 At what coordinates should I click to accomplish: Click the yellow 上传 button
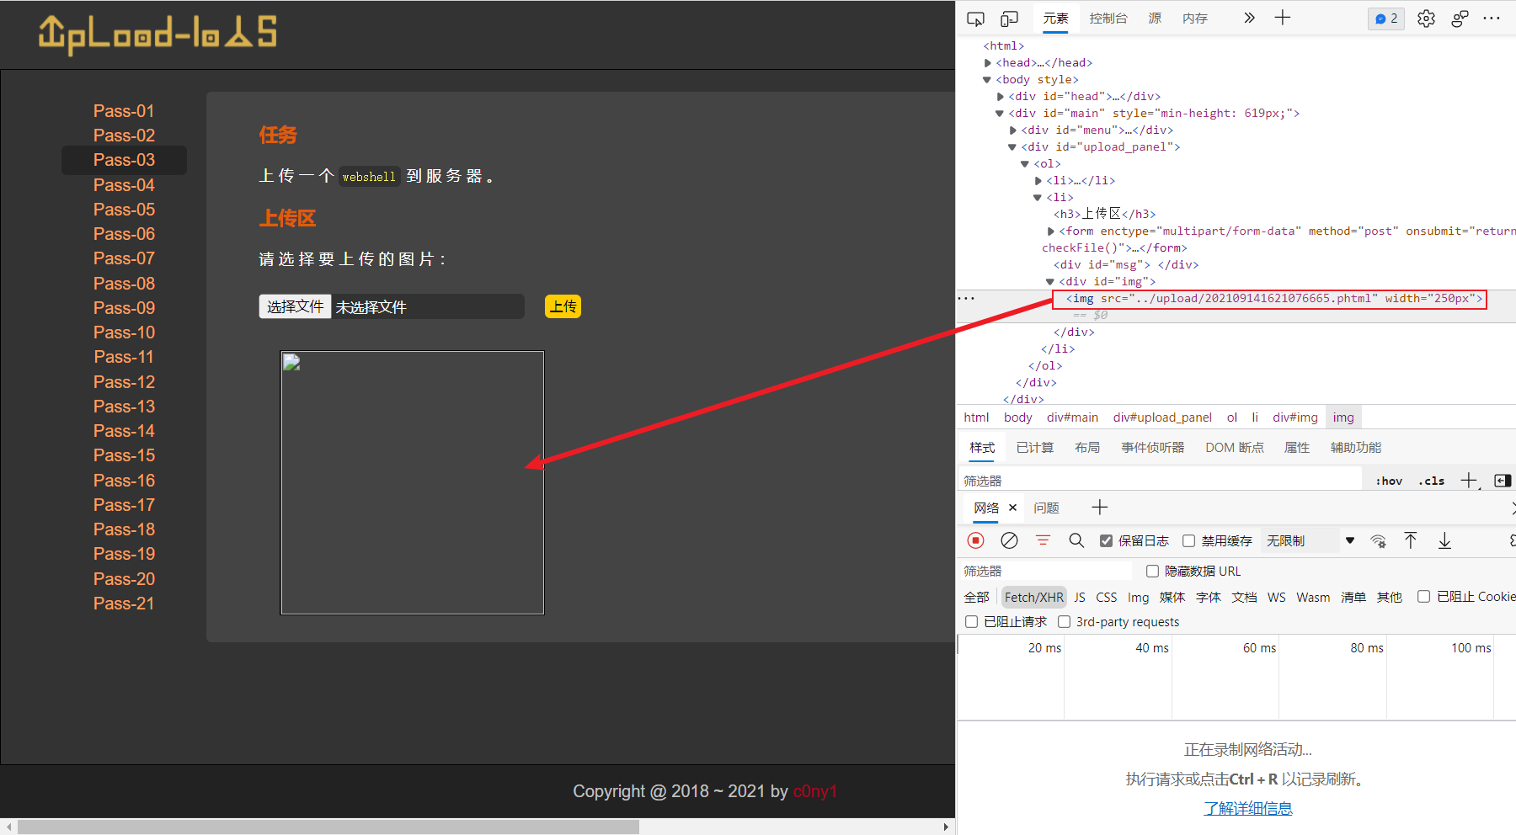click(563, 306)
